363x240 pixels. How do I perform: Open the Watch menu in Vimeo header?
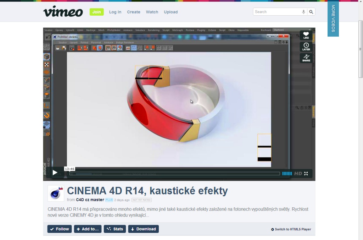[152, 12]
